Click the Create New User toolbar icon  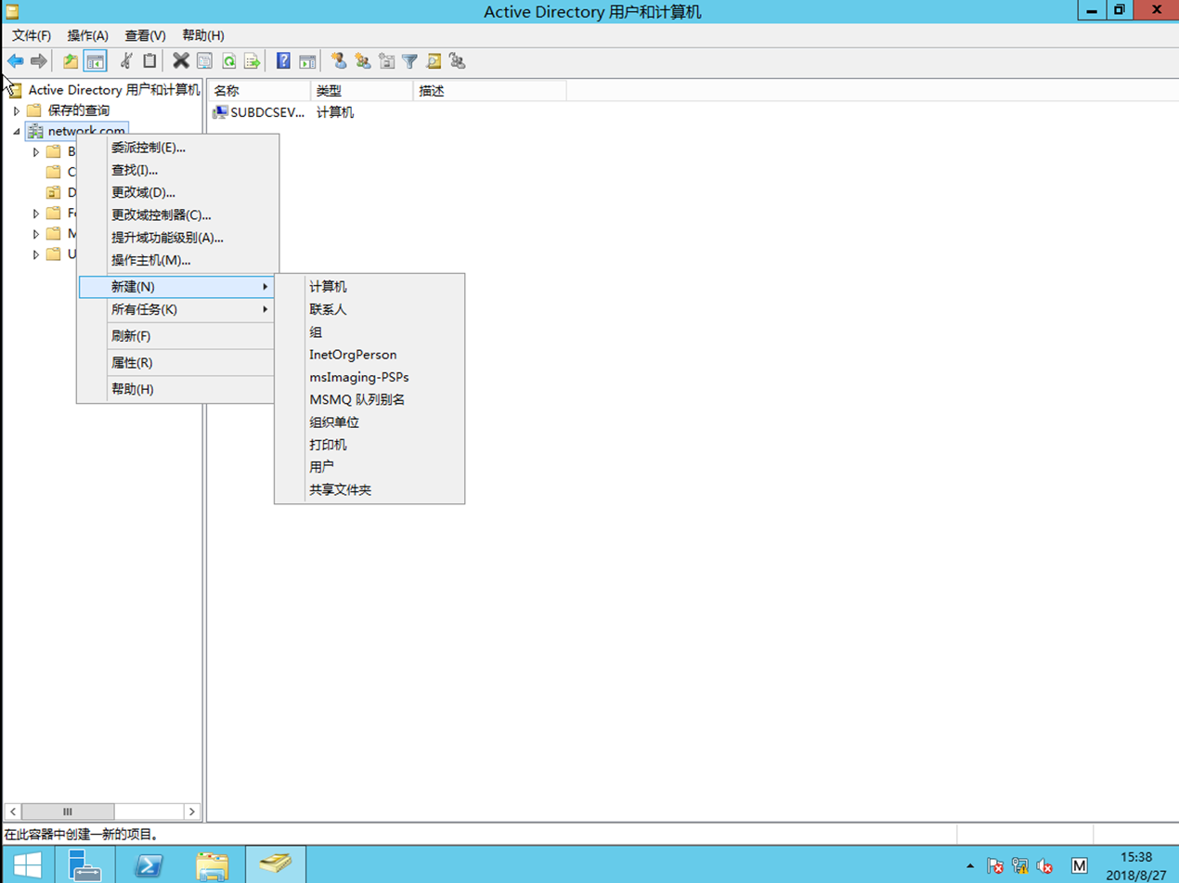tap(339, 61)
